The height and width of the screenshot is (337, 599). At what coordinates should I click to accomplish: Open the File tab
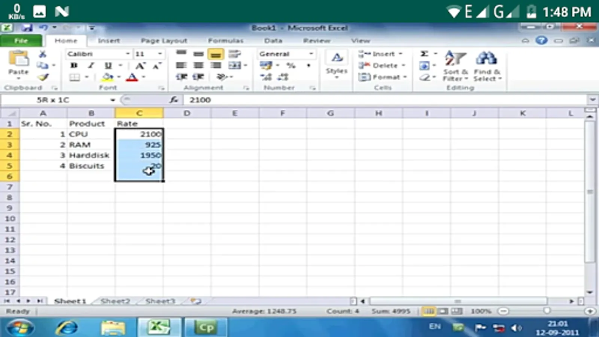point(21,40)
